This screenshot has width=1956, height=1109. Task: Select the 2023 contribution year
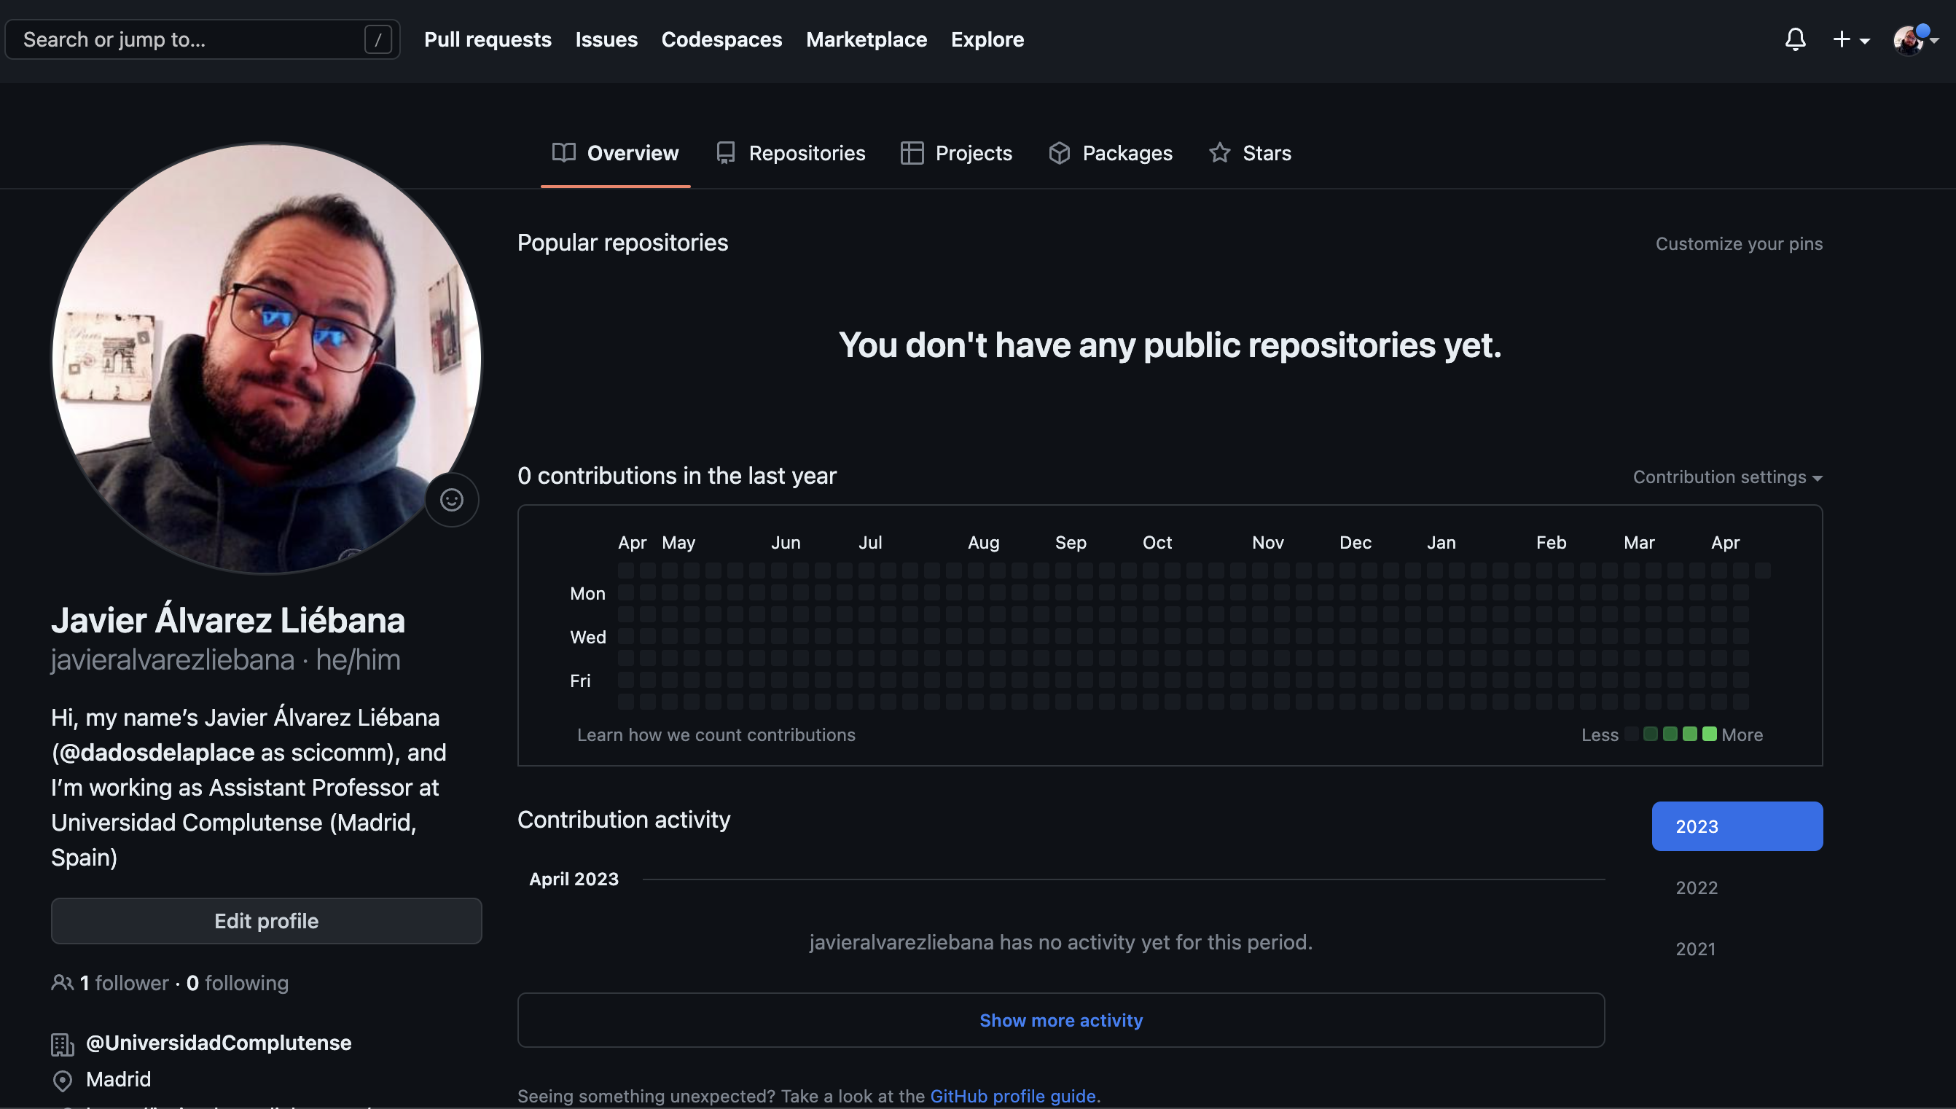(x=1737, y=826)
